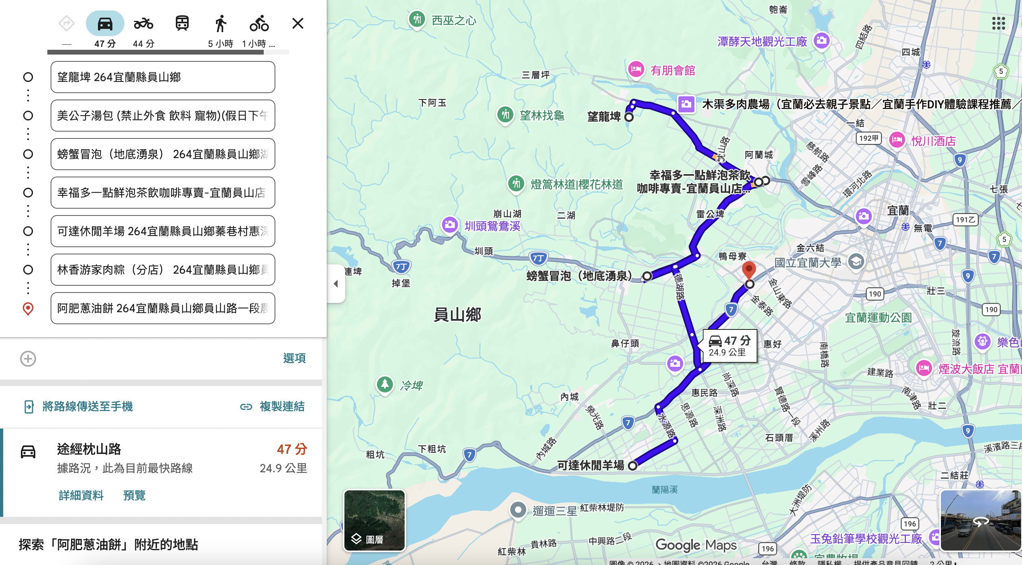Image resolution: width=1022 pixels, height=565 pixels.
Task: Click 預覽 route preview
Action: pyautogui.click(x=134, y=495)
